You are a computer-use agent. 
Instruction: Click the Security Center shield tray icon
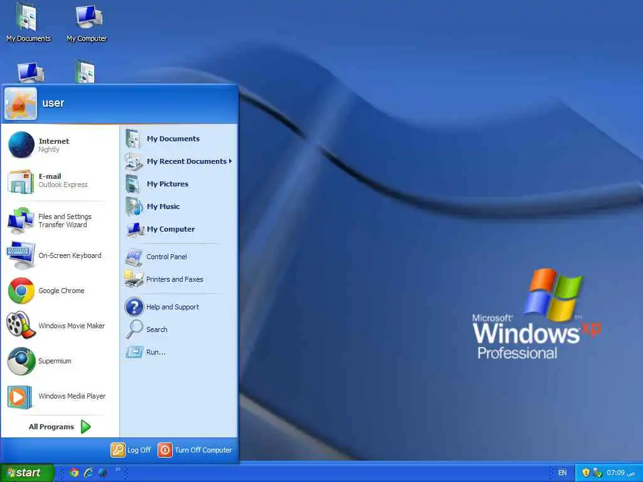pyautogui.click(x=586, y=473)
